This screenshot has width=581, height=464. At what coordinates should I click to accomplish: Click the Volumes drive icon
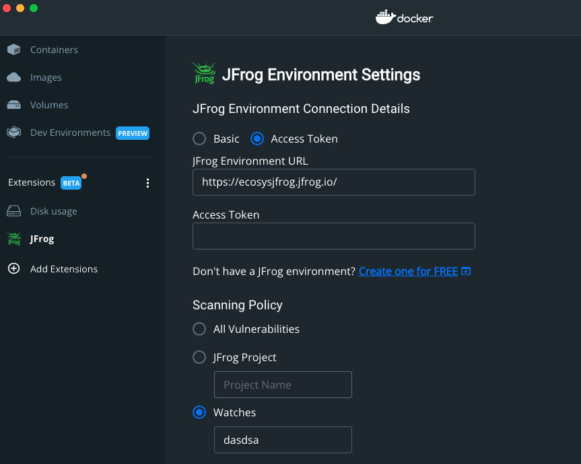pos(13,105)
